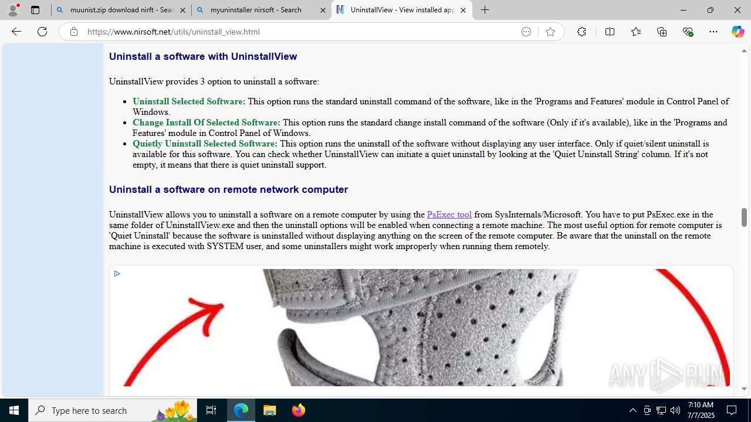Go back to previous page
This screenshot has width=751, height=422.
coord(16,32)
